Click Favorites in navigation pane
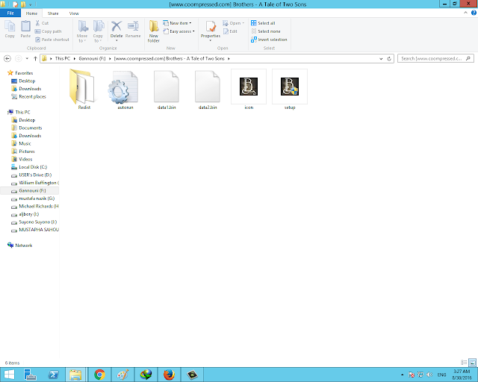 [x=20, y=73]
